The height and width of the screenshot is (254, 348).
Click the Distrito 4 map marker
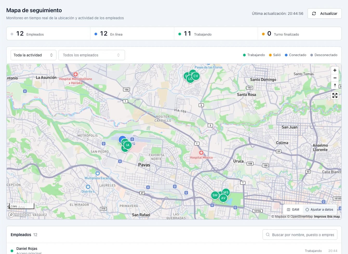tap(88, 187)
